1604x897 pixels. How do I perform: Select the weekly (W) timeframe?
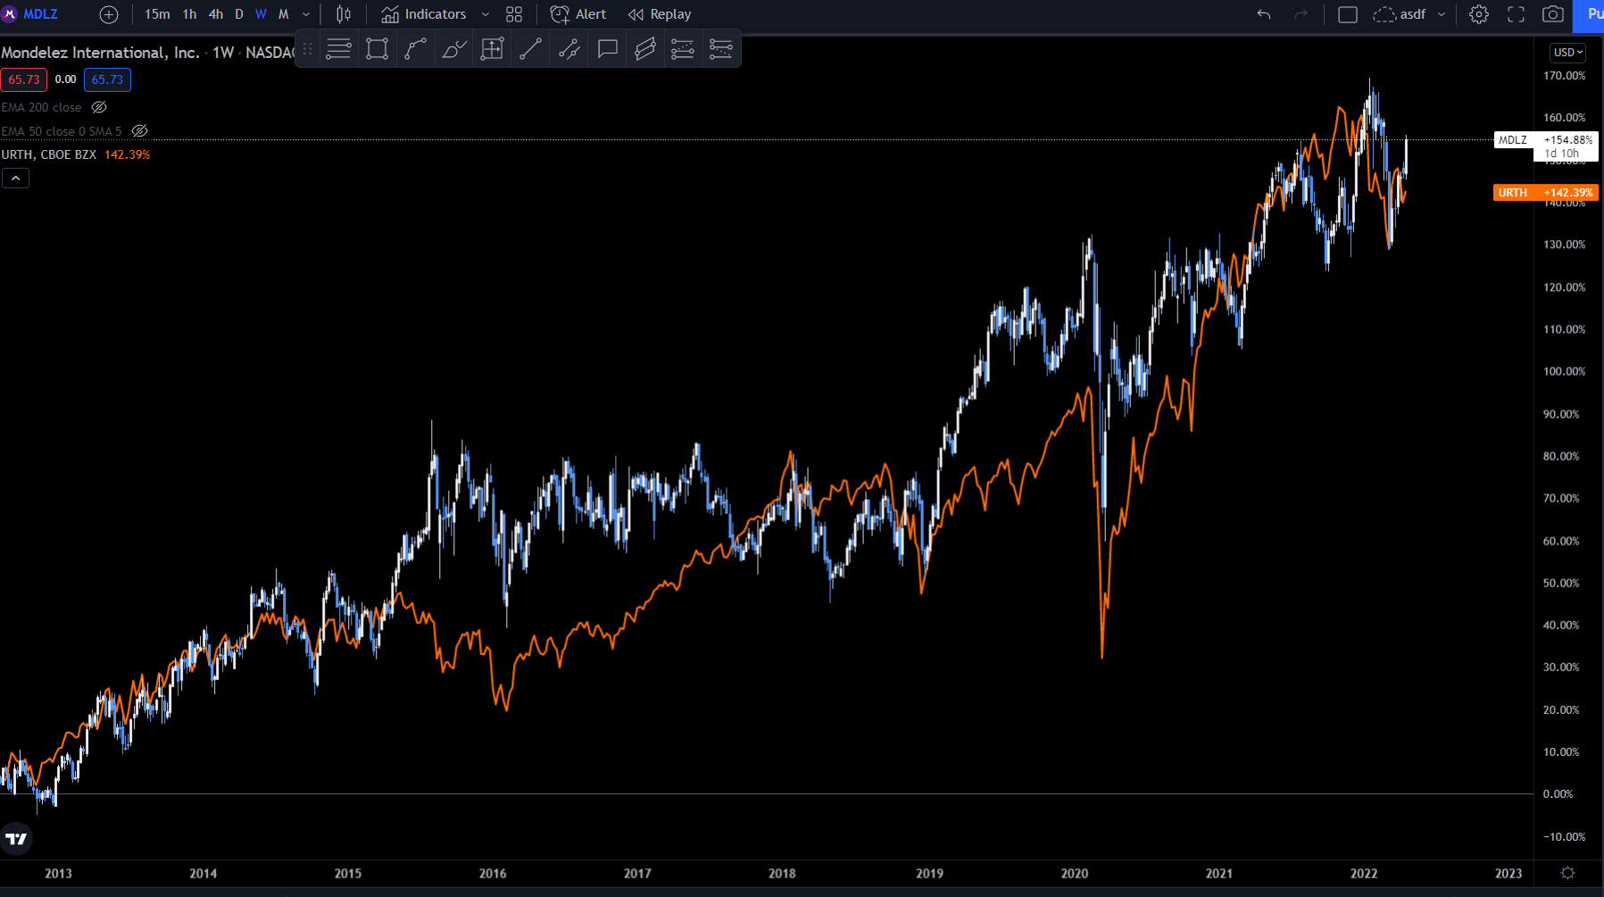pyautogui.click(x=261, y=14)
